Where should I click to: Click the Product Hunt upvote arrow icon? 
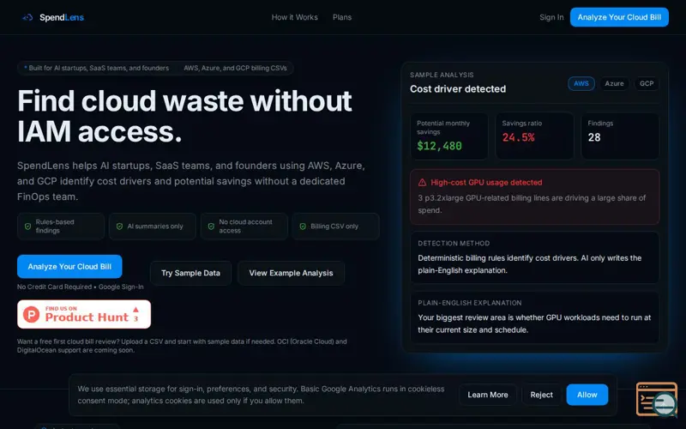click(135, 309)
